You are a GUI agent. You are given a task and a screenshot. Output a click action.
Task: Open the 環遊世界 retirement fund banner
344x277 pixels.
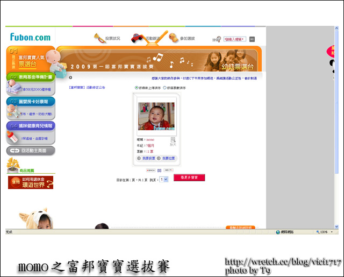pyautogui.click(x=31, y=182)
